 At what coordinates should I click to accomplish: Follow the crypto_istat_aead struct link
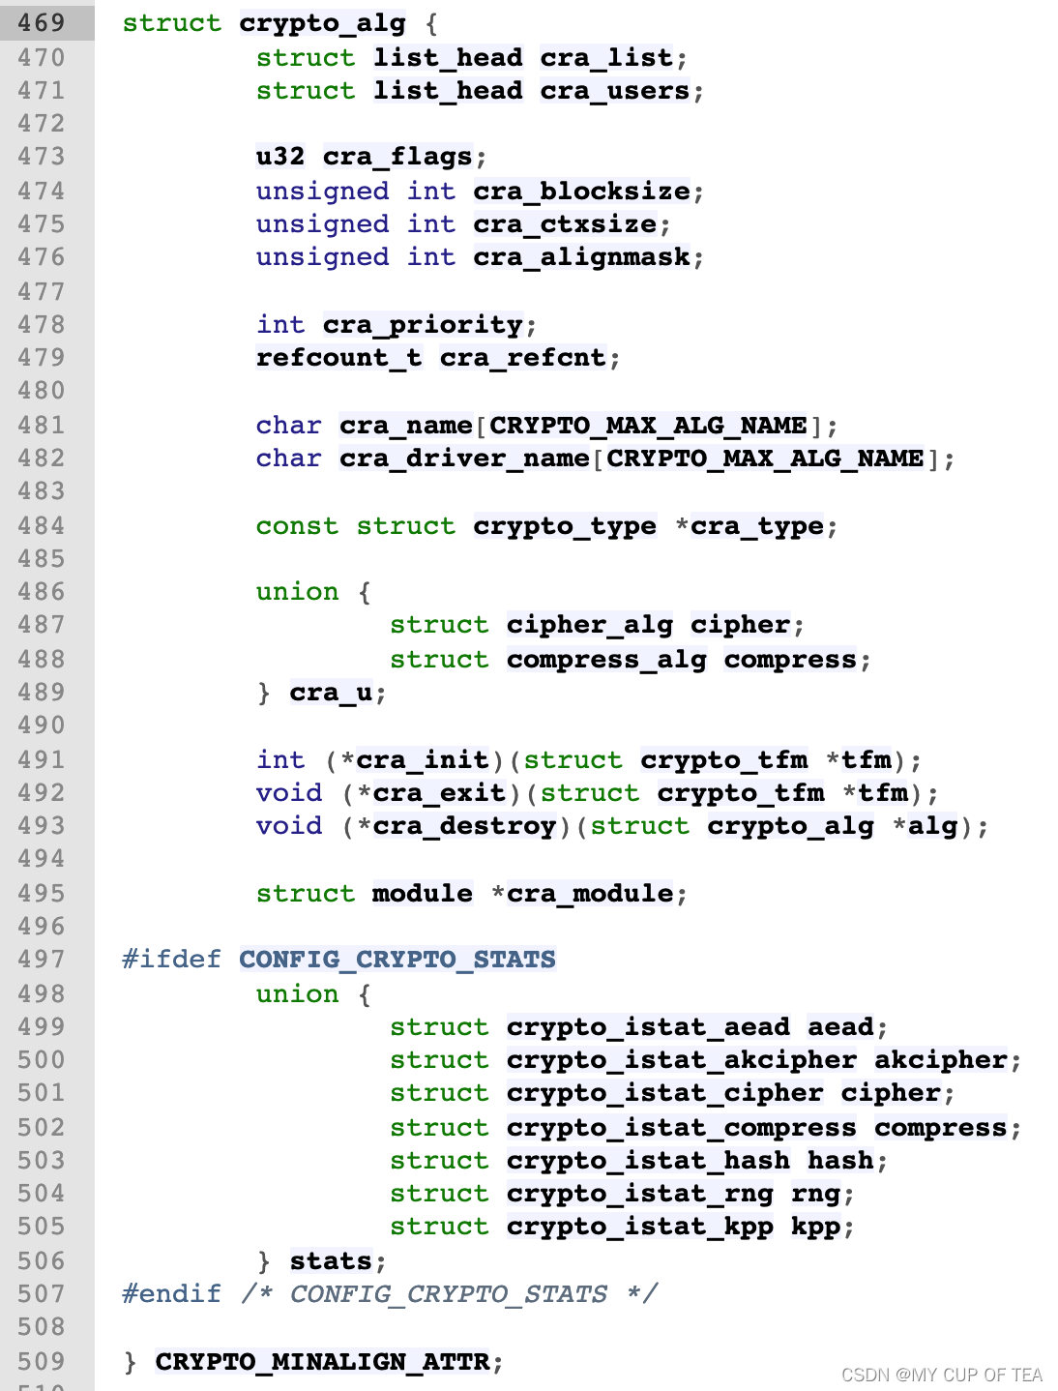pos(649,1027)
